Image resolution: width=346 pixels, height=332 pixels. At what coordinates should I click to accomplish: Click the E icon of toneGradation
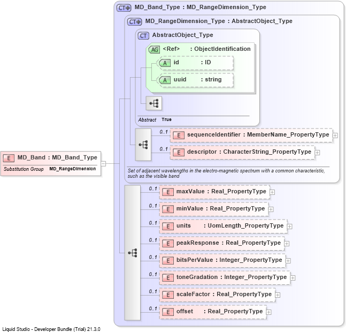[x=168, y=278]
